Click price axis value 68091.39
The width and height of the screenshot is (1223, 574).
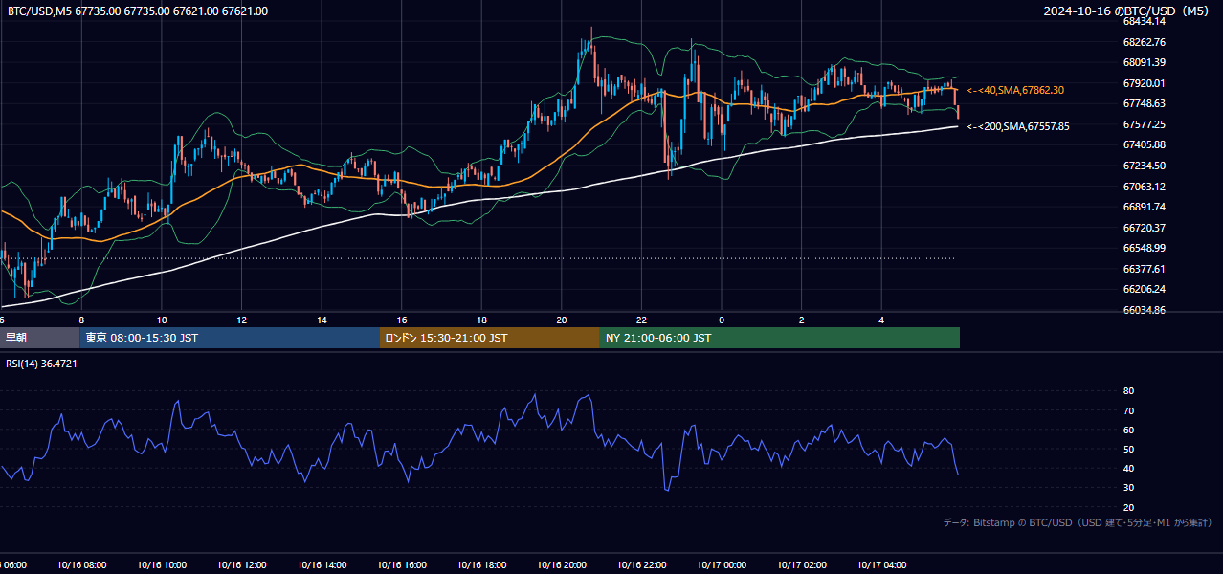(1145, 62)
